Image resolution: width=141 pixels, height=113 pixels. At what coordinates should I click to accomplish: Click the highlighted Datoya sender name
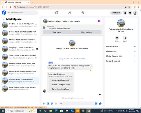coord(50,63)
